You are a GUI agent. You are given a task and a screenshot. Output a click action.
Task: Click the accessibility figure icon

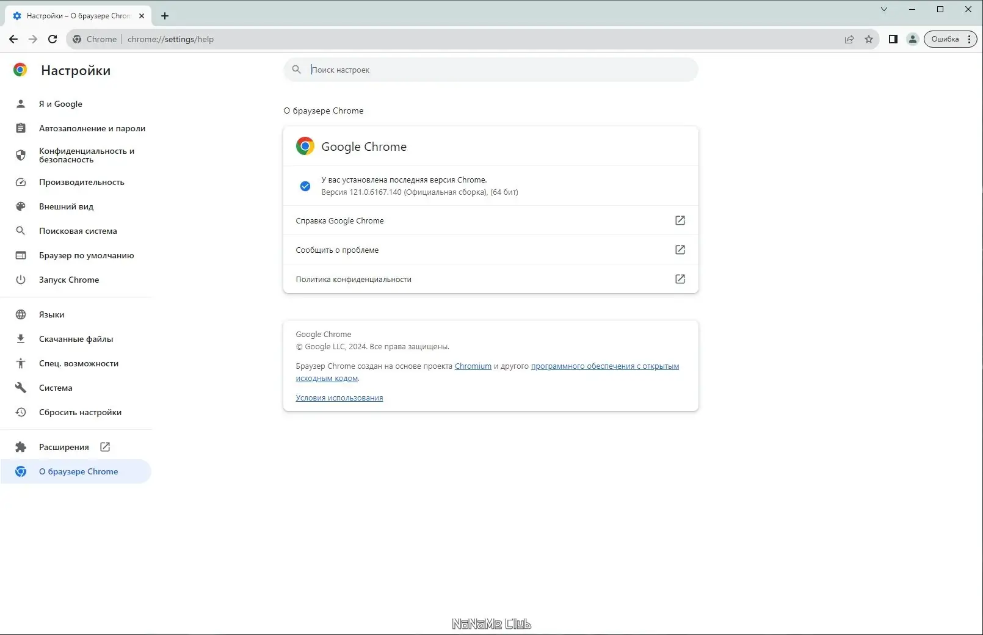pos(21,363)
